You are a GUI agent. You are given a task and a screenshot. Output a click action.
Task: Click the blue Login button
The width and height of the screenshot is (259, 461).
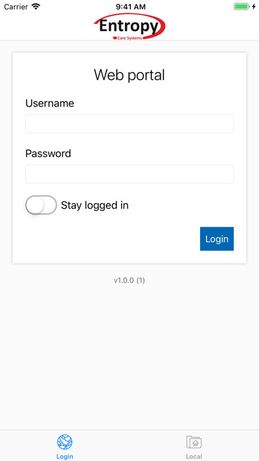(217, 238)
